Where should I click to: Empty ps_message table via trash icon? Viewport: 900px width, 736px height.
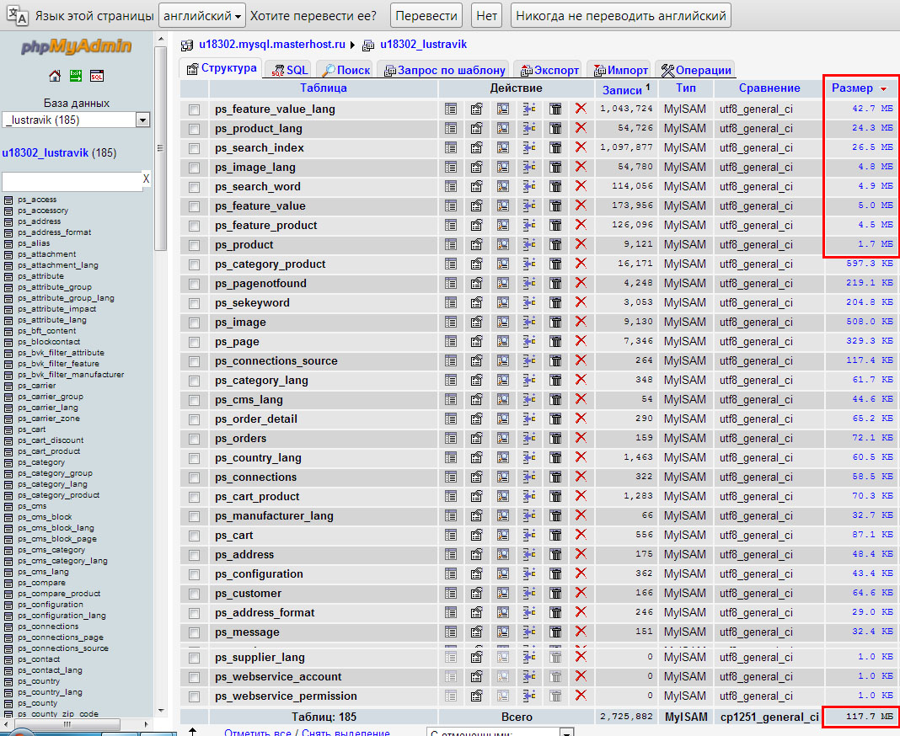click(x=555, y=632)
